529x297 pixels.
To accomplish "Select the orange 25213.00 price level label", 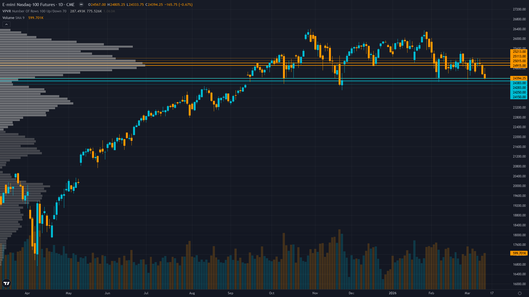I will (519, 52).
